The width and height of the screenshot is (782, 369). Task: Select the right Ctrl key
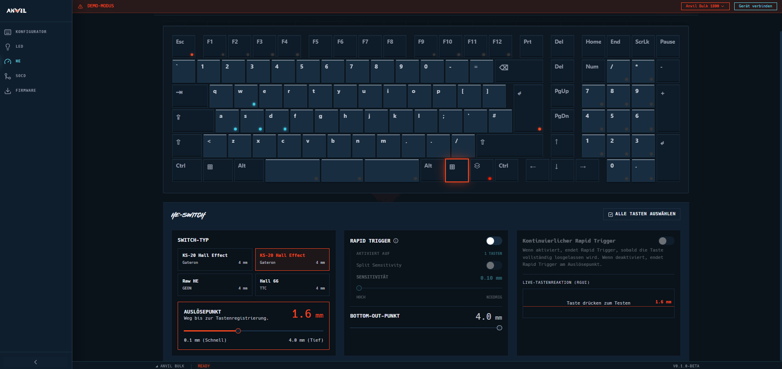tap(506, 170)
